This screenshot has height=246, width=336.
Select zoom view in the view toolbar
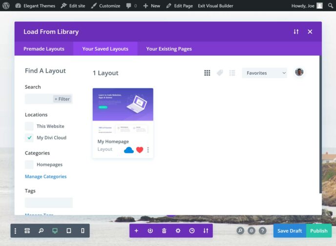[x=41, y=231]
